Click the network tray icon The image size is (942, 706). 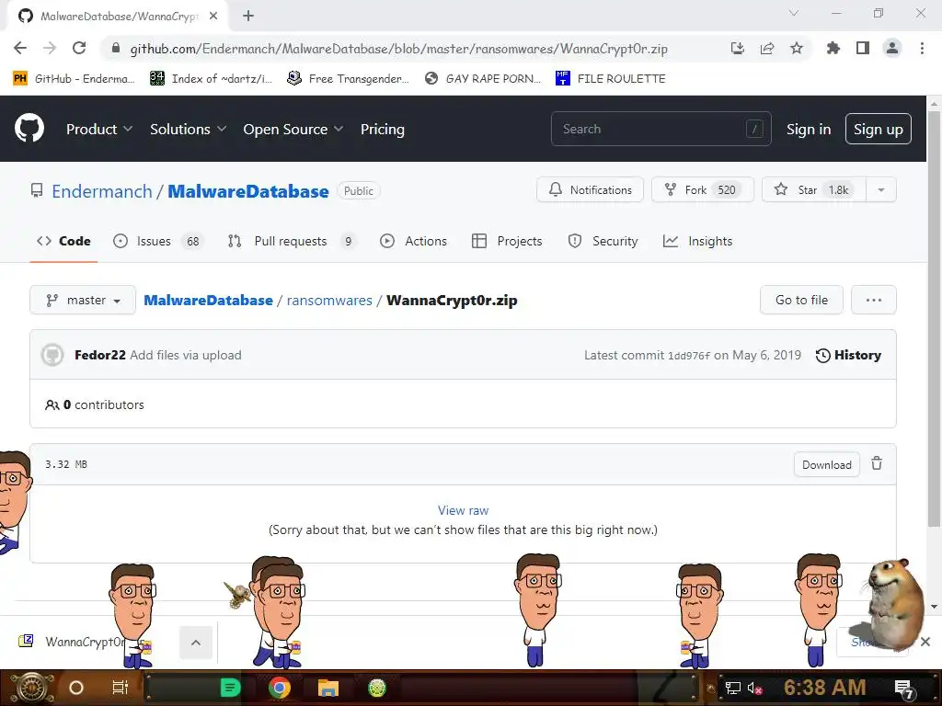(x=732, y=688)
